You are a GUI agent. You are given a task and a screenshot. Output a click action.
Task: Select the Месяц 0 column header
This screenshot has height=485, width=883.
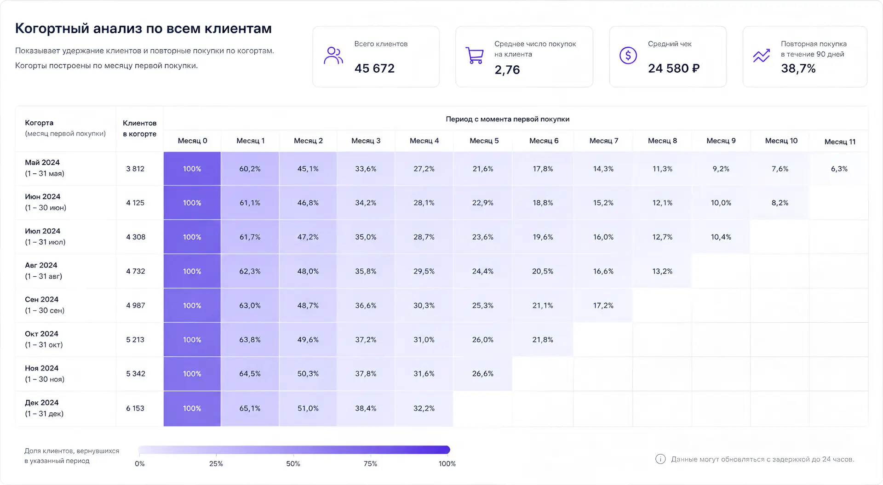click(x=192, y=141)
